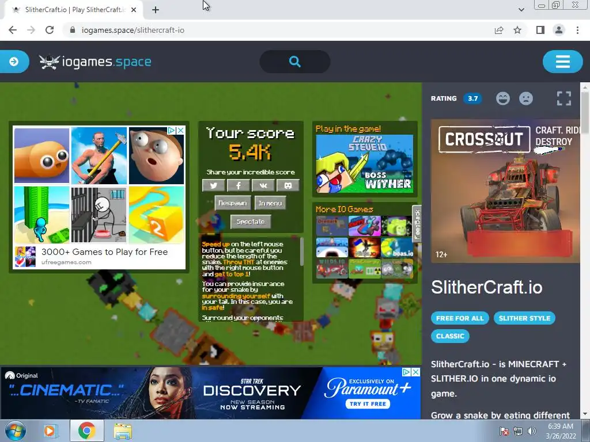Share score on Twitter
Screen dimensions: 590x442
point(213,185)
